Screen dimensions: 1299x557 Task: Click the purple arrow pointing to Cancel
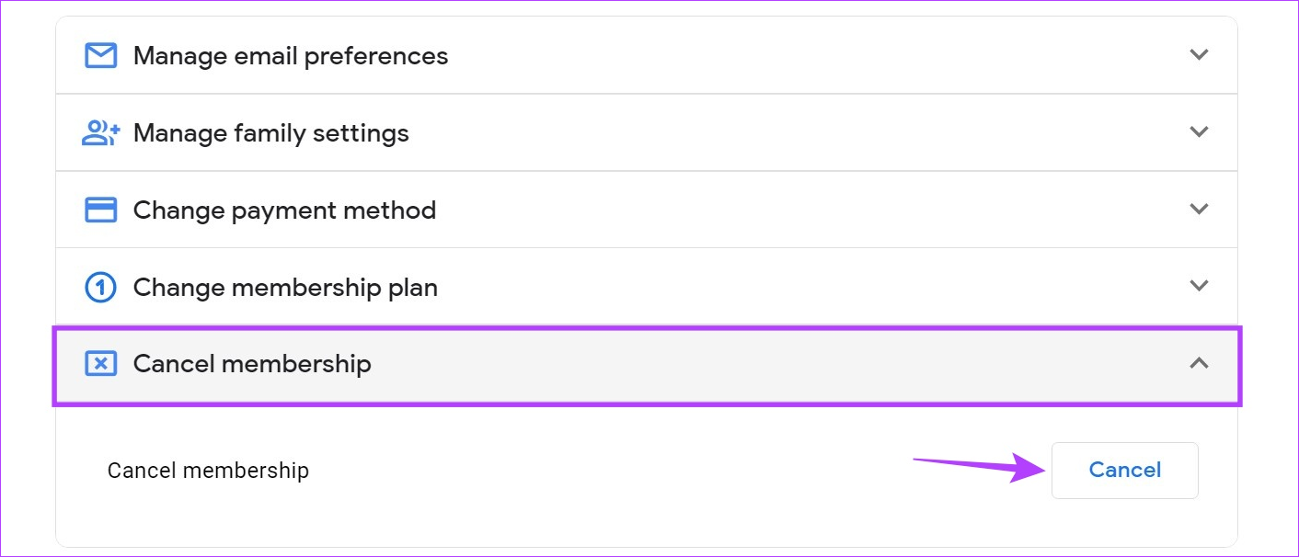[x=981, y=468]
